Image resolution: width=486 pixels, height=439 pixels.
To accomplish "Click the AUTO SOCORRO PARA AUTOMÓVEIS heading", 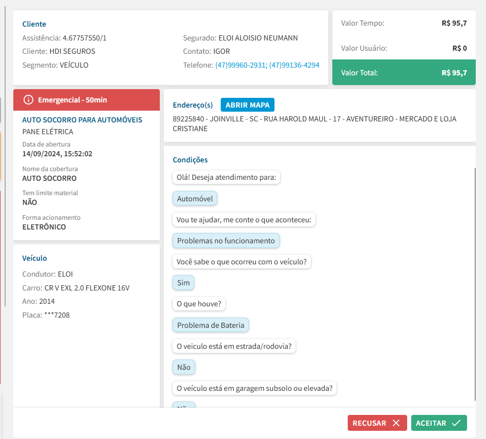I will 82,120.
